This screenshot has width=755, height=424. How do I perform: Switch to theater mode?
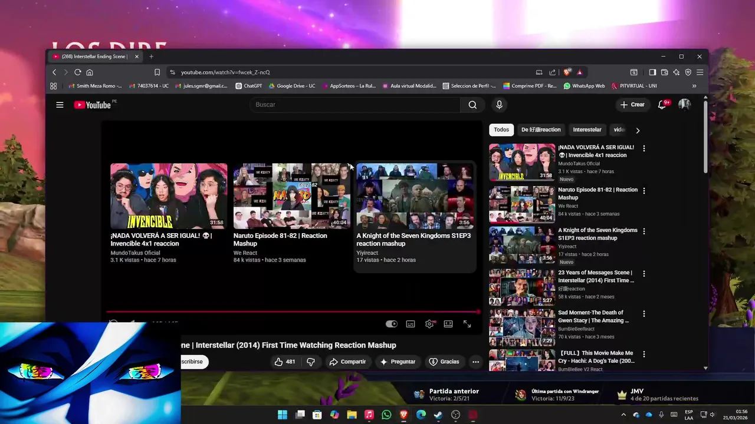pyautogui.click(x=448, y=324)
